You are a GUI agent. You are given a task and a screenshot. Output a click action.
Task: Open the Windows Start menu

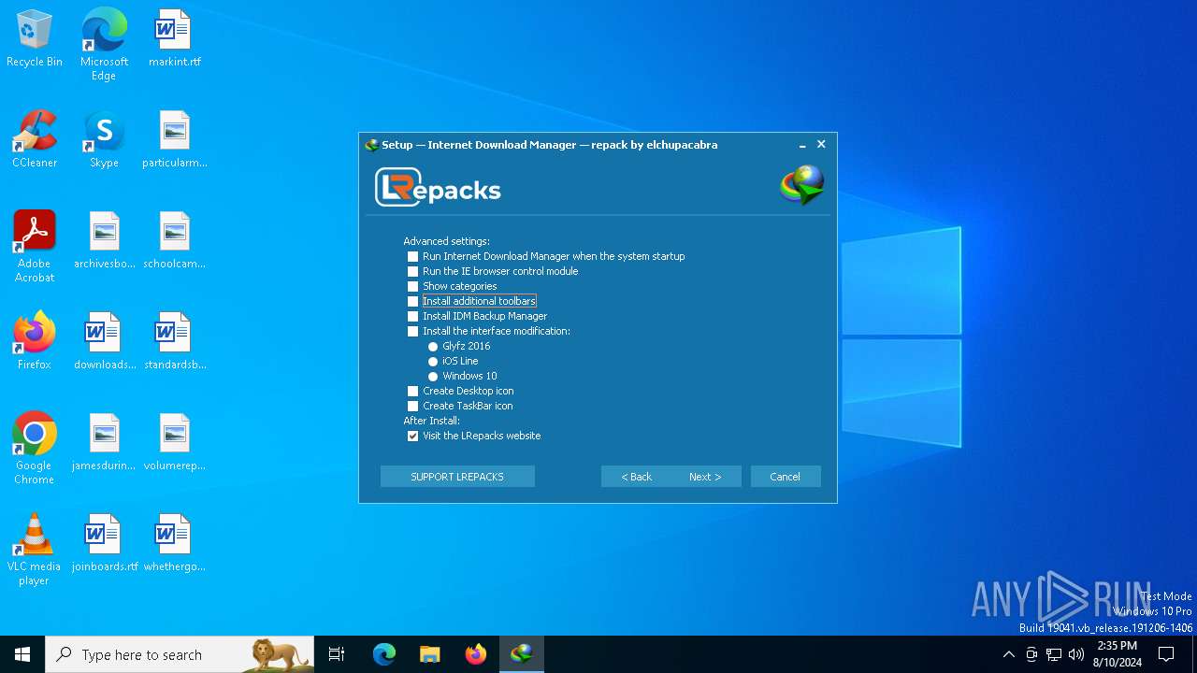coord(22,654)
